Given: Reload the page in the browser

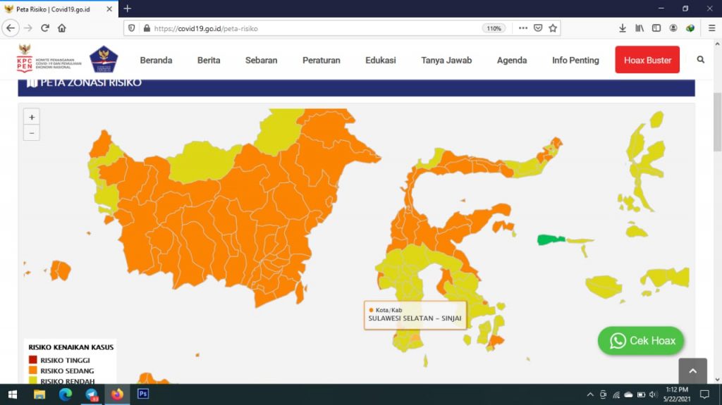Looking at the screenshot, I should coord(45,28).
